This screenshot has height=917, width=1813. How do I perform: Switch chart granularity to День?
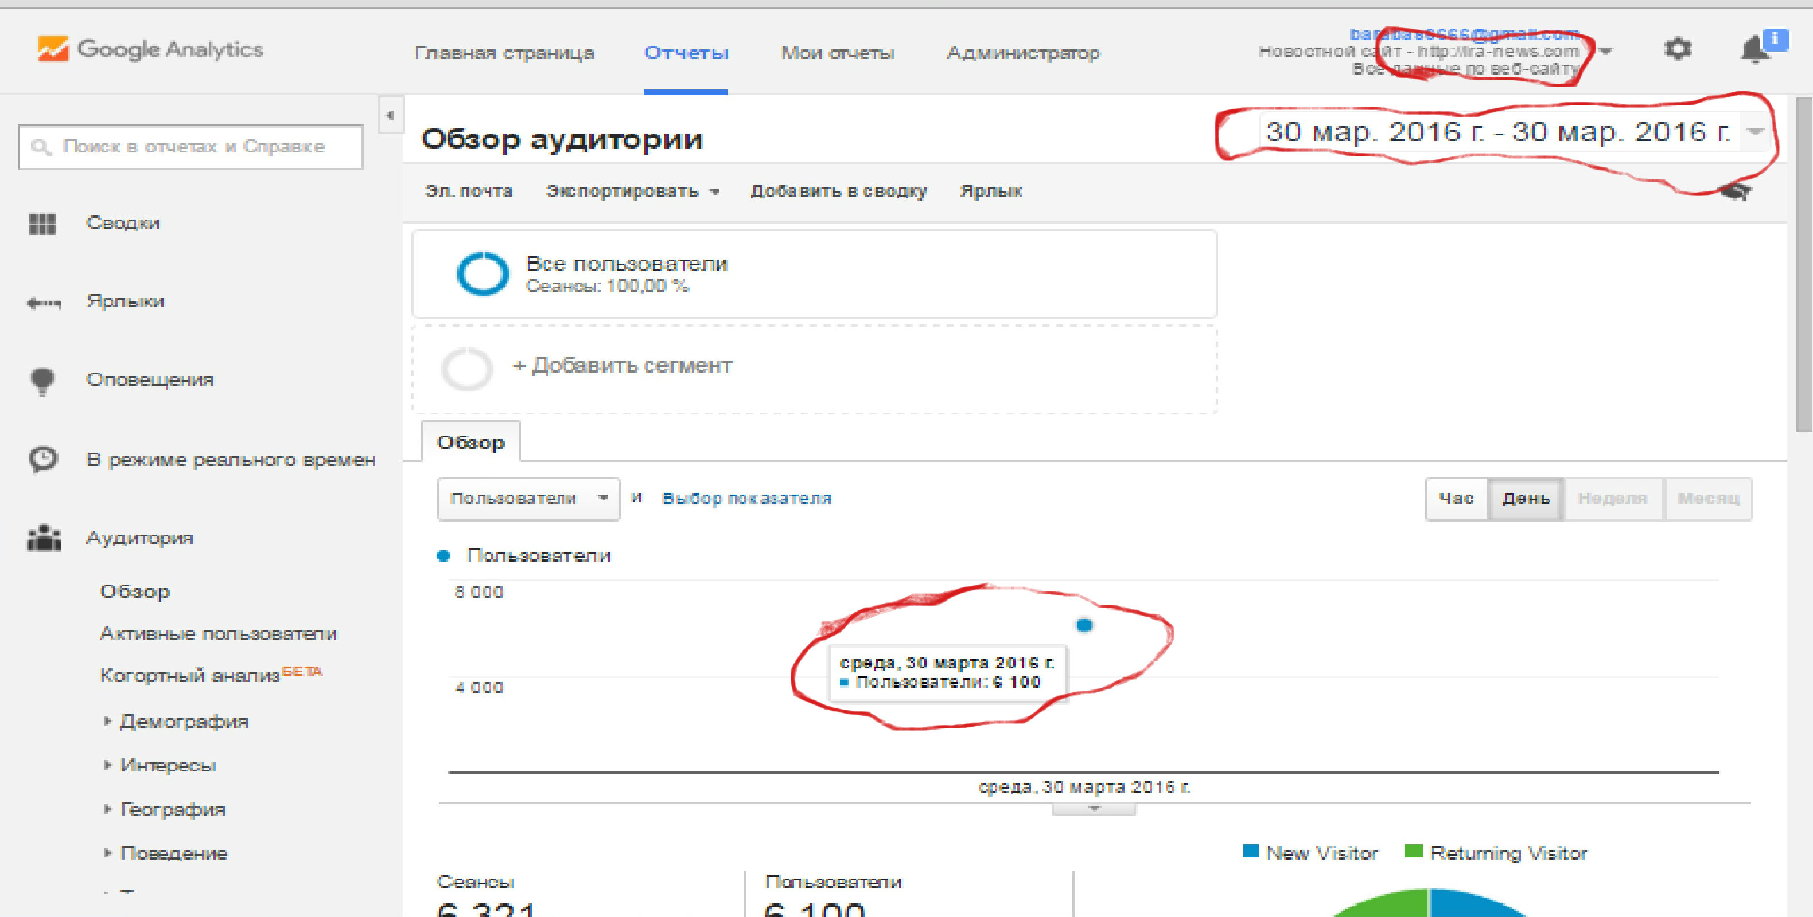click(1525, 499)
